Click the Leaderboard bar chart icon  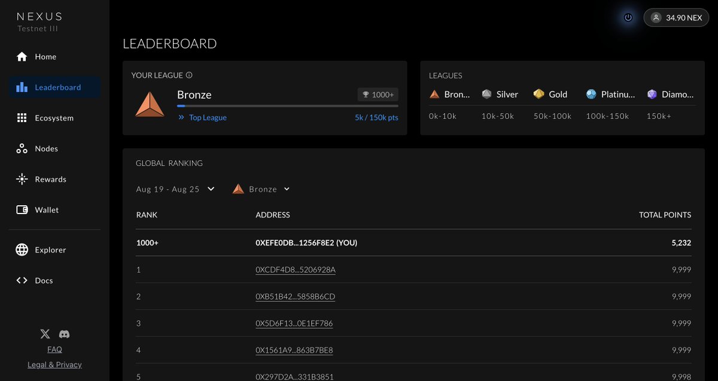pos(22,87)
